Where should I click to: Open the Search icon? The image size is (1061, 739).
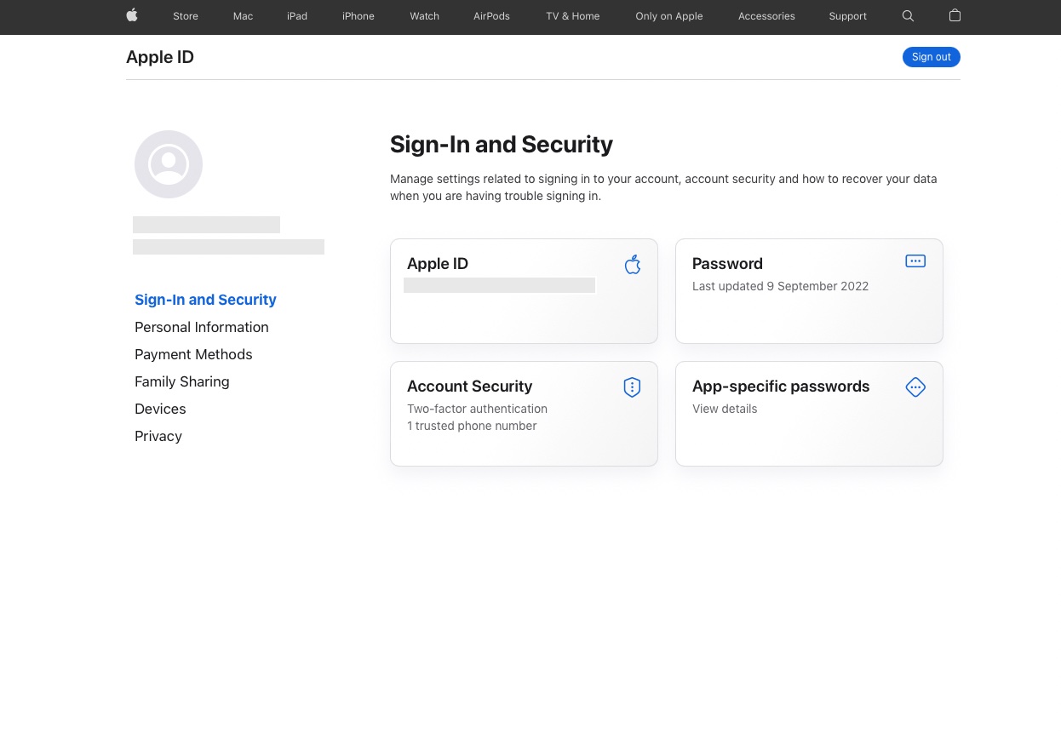[908, 16]
